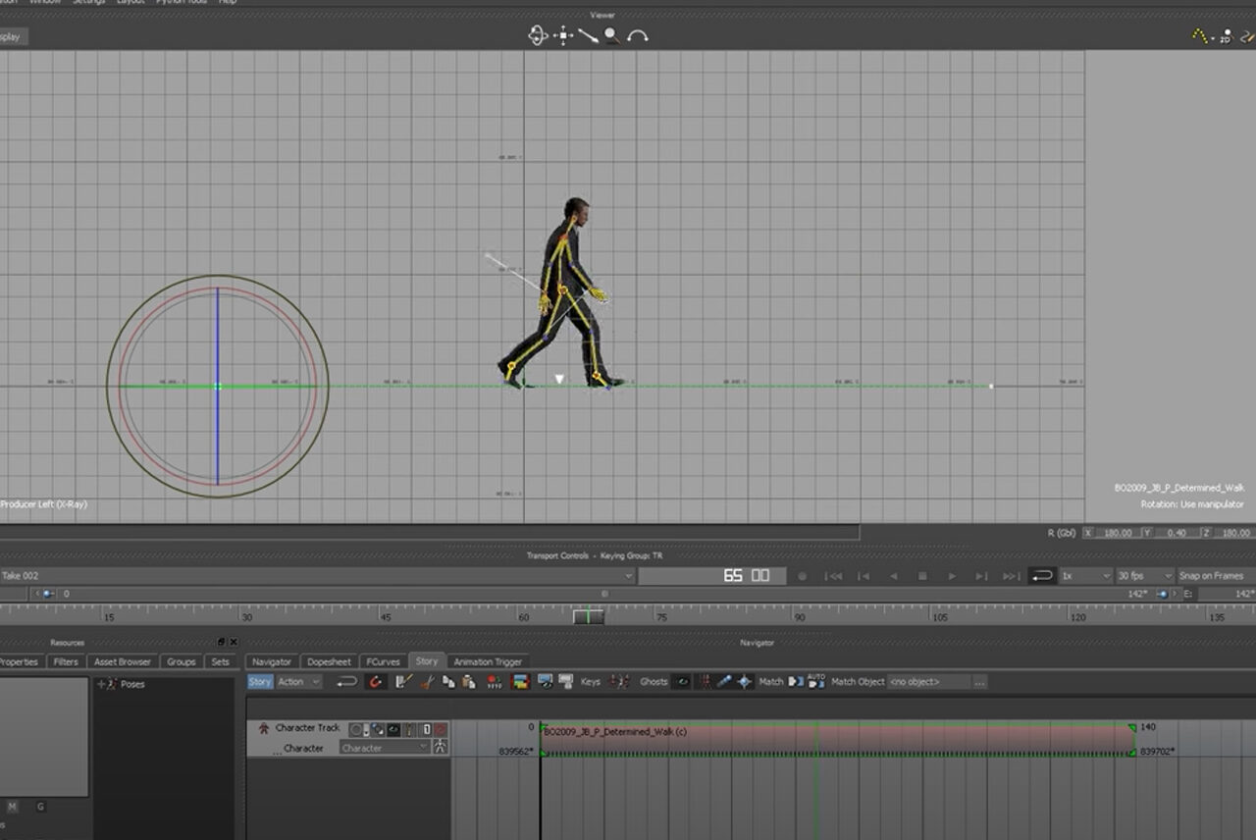This screenshot has width=1256, height=840.
Task: Click the G button below thumbnail
Action: pyautogui.click(x=40, y=807)
